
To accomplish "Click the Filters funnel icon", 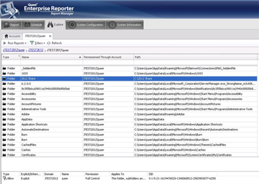I will pyautogui.click(x=32, y=43).
